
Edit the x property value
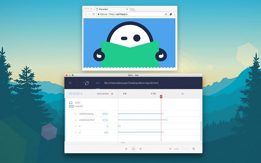(x=107, y=126)
